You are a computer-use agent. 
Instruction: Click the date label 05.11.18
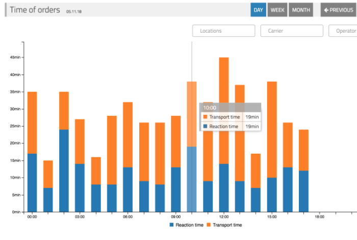coord(74,12)
